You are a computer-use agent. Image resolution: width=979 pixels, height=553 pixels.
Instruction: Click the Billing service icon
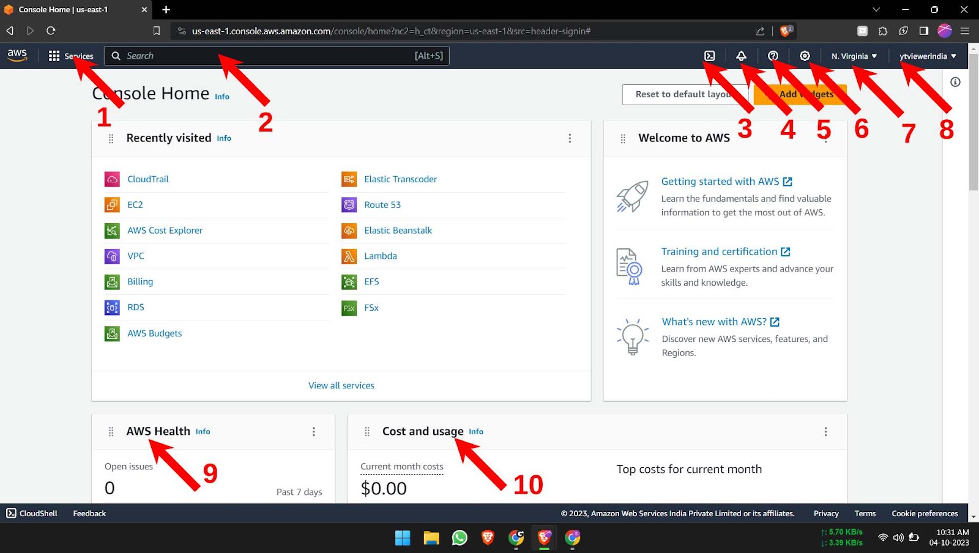point(112,282)
